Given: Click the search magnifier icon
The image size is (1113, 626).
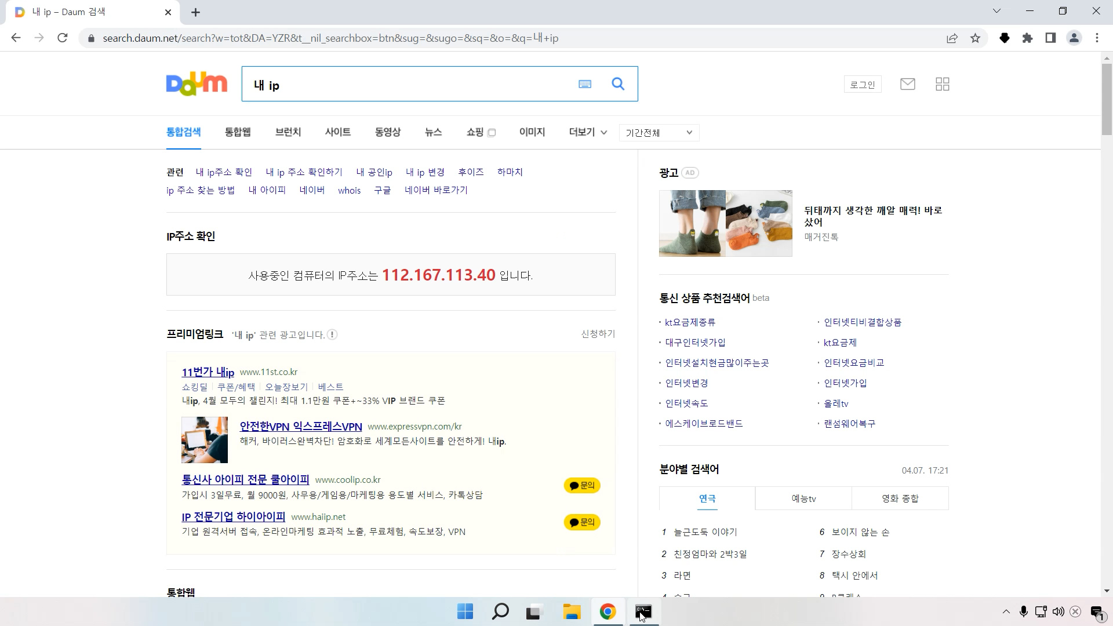Looking at the screenshot, I should 617,84.
